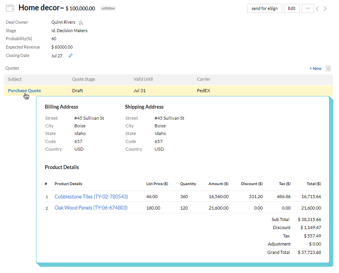Unfollow the Home decor deal
Screen dimensions: 339x273
pyautogui.click(x=108, y=8)
